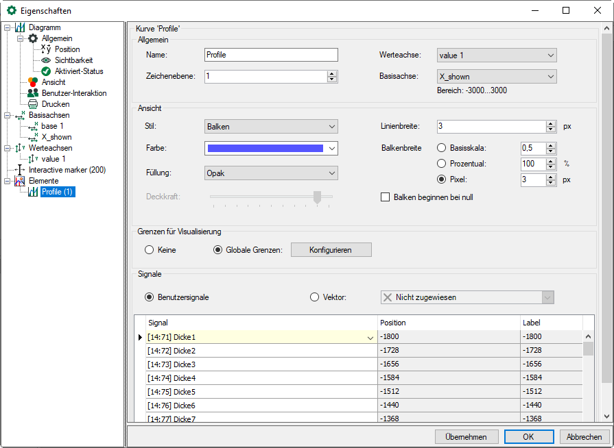Image resolution: width=614 pixels, height=448 pixels.
Task: Open the Stil dropdown showing Balken
Action: [x=271, y=126]
